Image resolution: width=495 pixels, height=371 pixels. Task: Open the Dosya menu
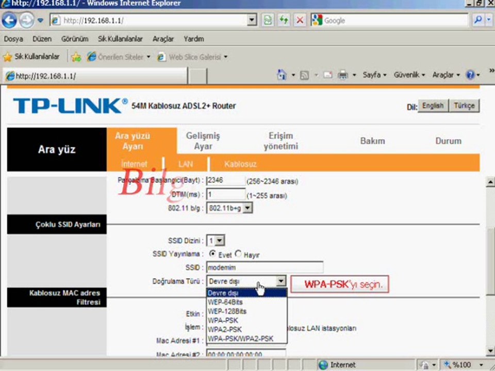pos(13,39)
